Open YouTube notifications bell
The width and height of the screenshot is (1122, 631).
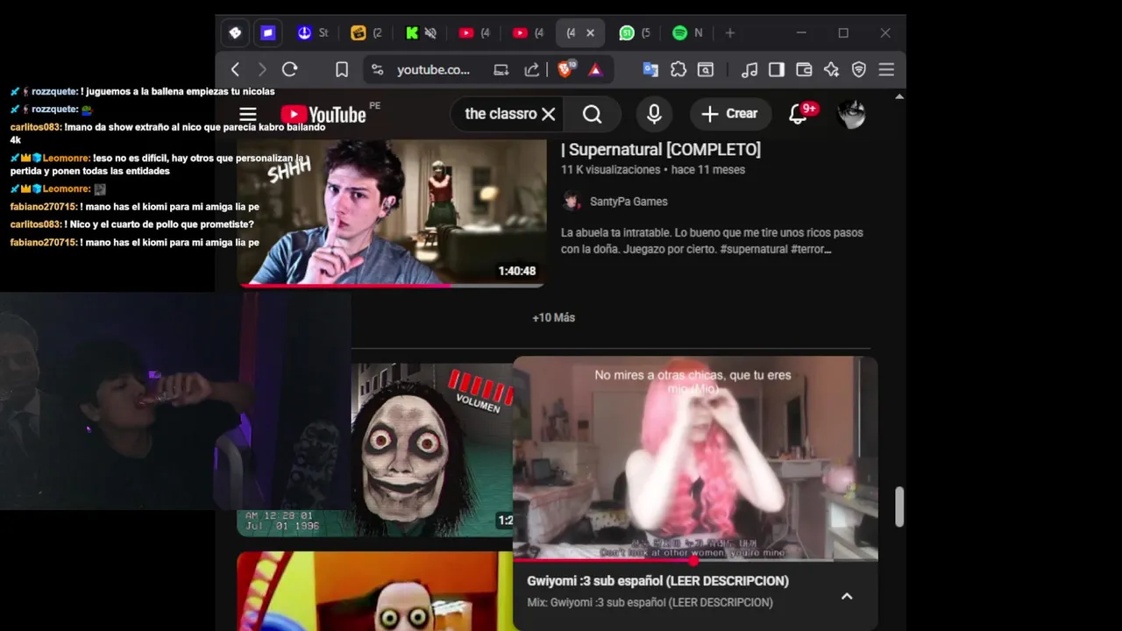point(799,114)
